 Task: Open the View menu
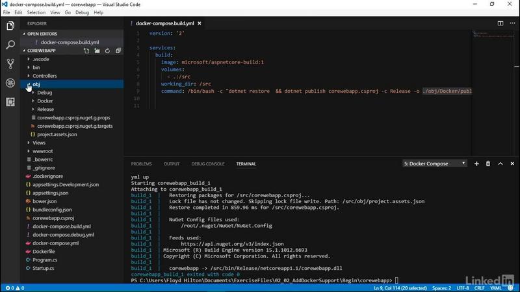(55, 12)
